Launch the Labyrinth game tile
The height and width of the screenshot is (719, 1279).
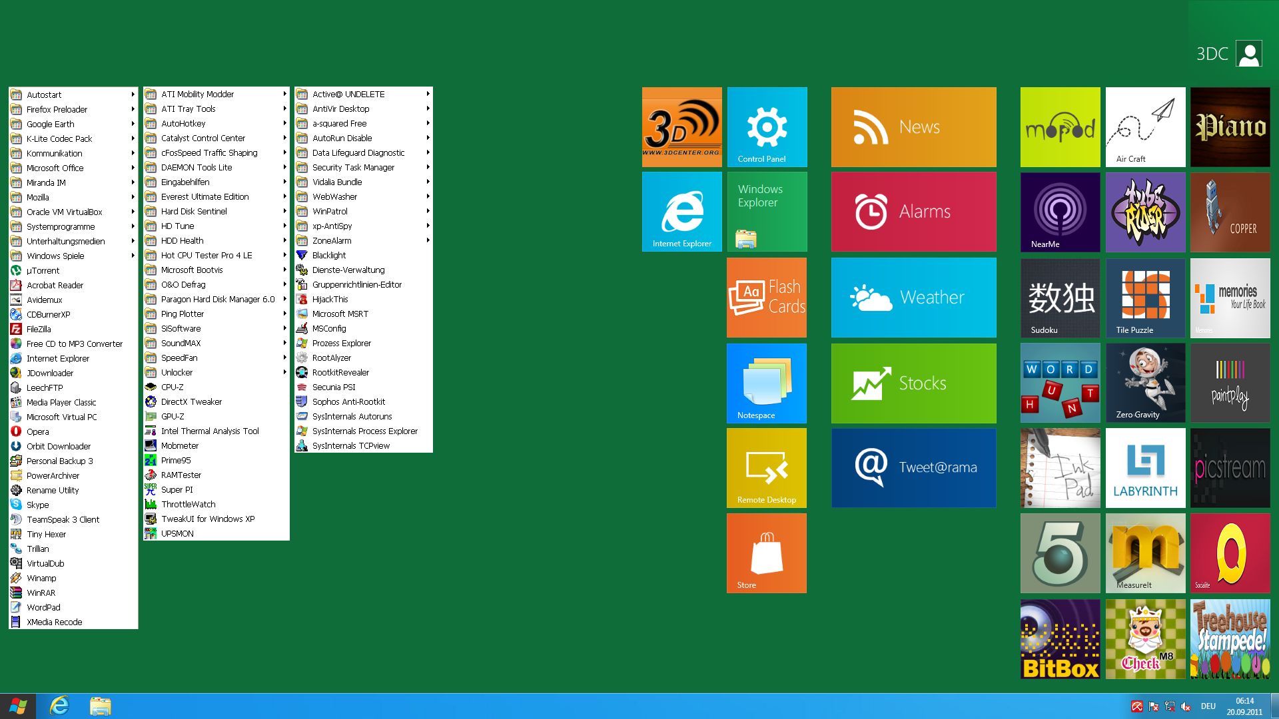click(x=1145, y=467)
